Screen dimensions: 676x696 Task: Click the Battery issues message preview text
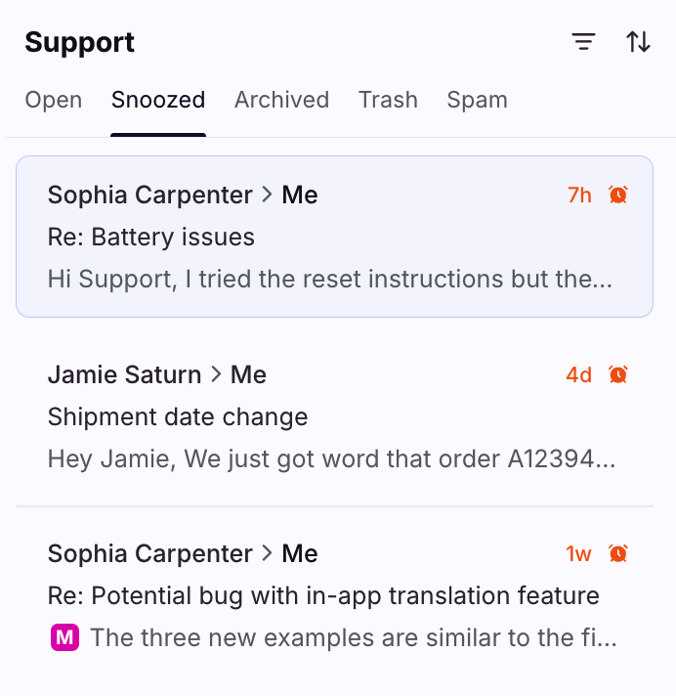tap(330, 279)
